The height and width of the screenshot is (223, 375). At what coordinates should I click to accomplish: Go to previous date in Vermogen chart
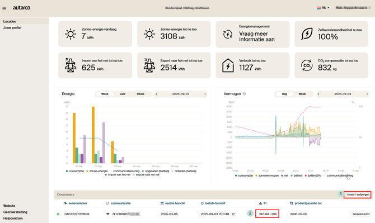coord(318,94)
